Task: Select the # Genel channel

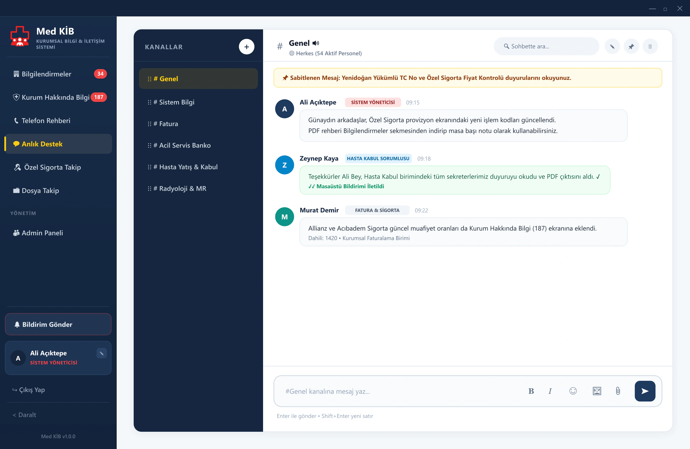Action: point(198,79)
